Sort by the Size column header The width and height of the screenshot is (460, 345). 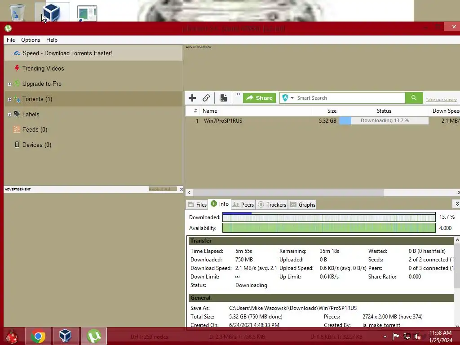325,111
